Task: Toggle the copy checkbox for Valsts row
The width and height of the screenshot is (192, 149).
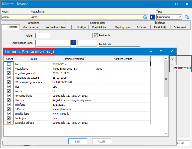Action: [9, 91]
